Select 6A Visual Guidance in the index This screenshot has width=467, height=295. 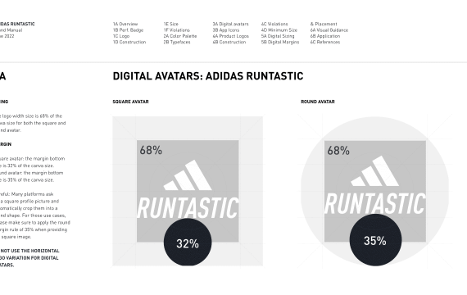[329, 30]
